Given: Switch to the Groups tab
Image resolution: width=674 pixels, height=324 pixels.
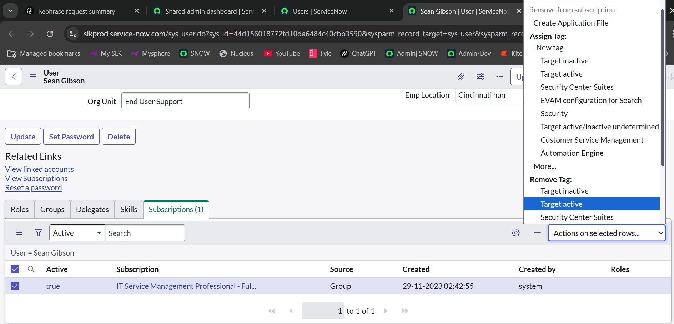Looking at the screenshot, I should pos(52,210).
